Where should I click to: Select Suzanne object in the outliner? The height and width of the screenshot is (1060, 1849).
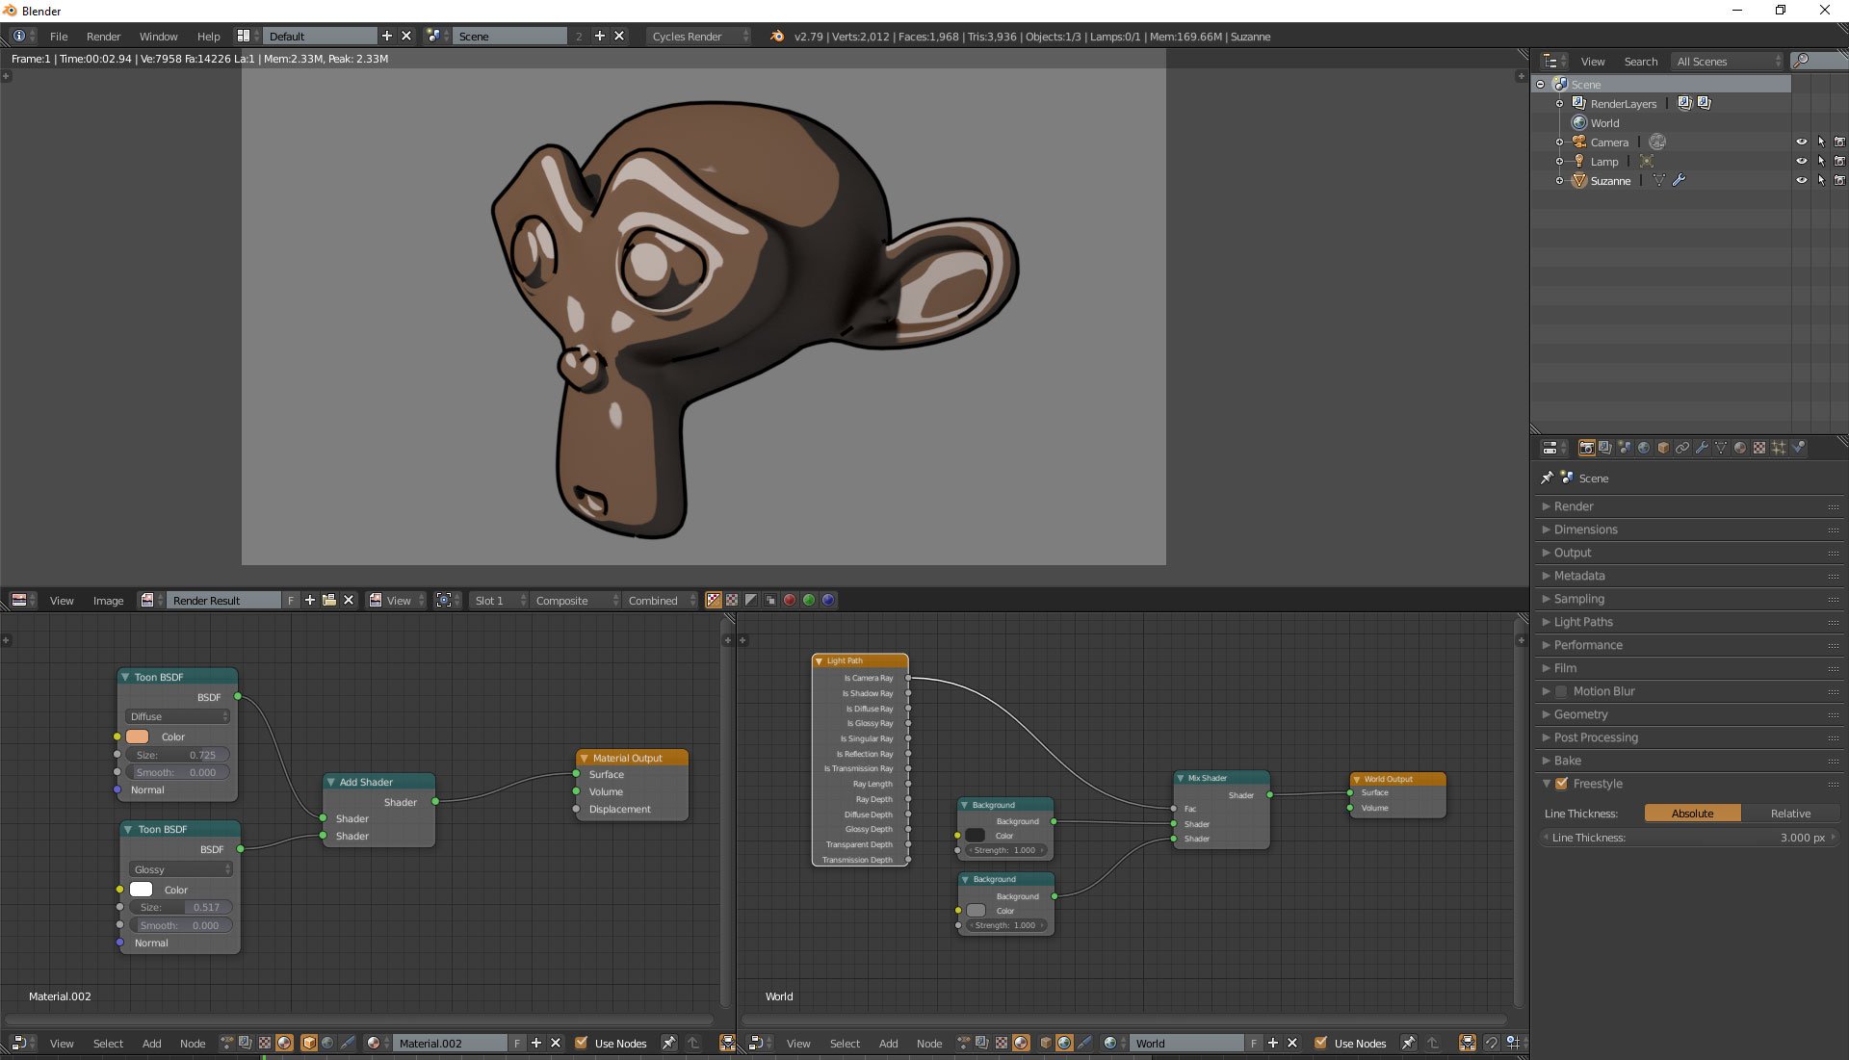point(1610,180)
